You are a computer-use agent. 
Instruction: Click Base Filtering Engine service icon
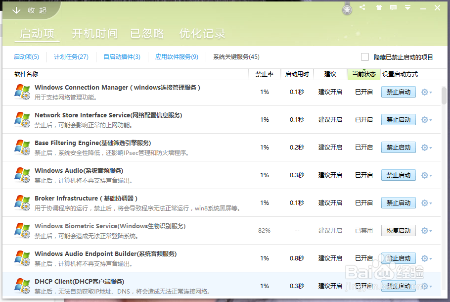22,148
